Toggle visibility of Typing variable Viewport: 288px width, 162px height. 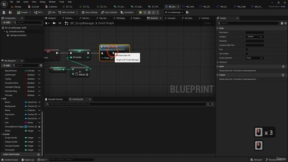[x=39, y=79]
